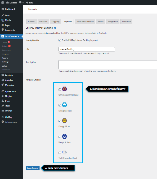Open the Sandbox site home icon
Viewport: 157px width, 180px height.
pyautogui.click(x=7, y=3)
